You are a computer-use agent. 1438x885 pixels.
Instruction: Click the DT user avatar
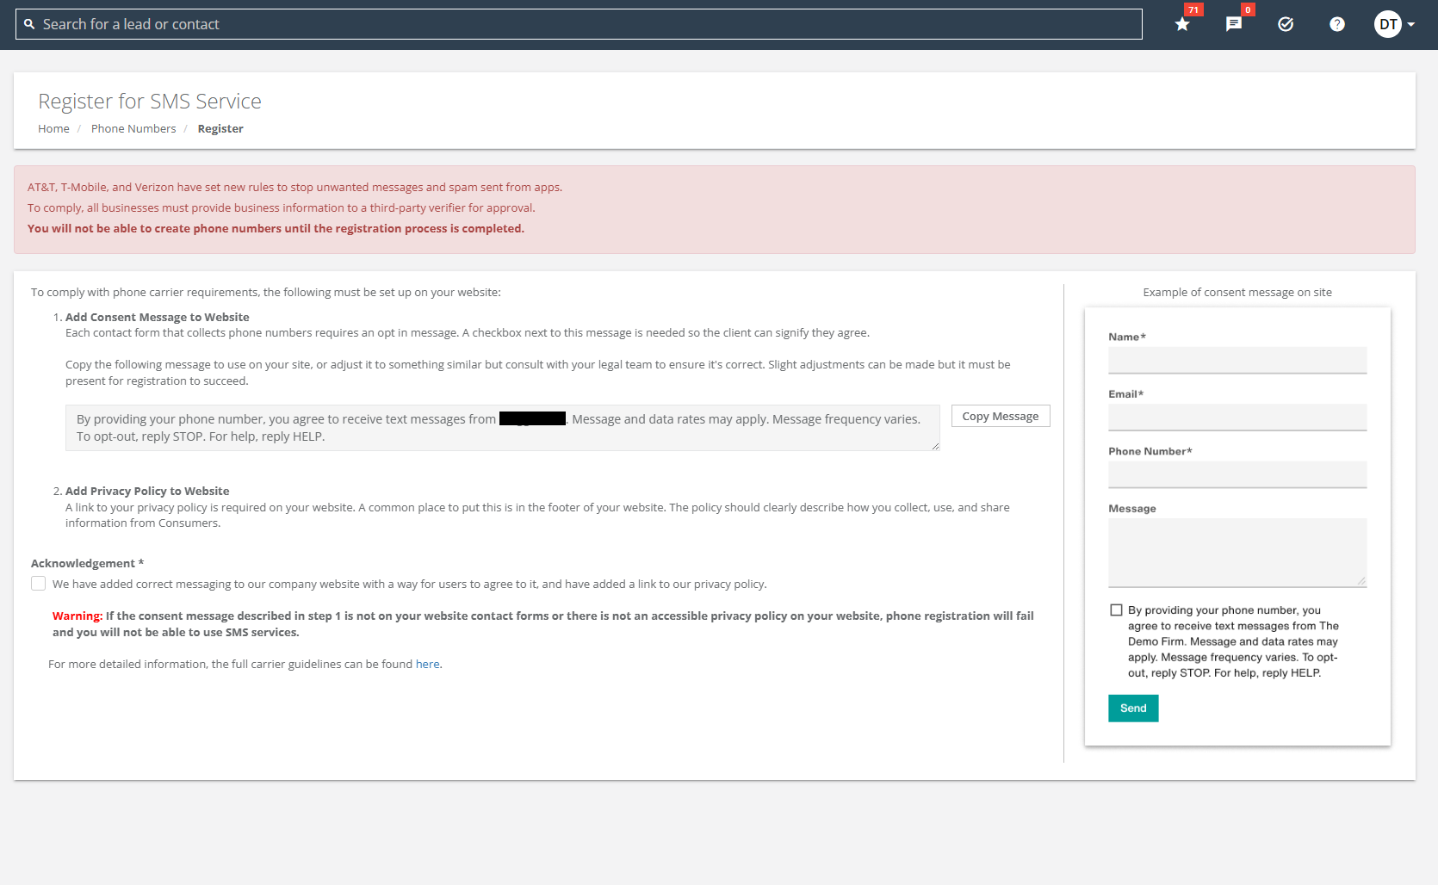pyautogui.click(x=1387, y=24)
